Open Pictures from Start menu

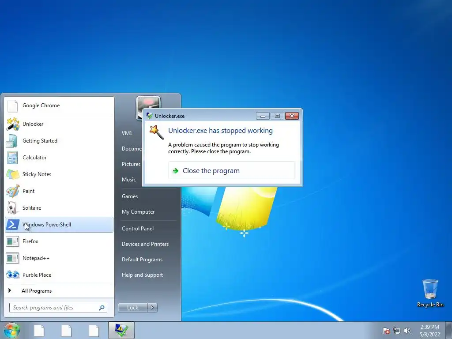[x=131, y=164]
